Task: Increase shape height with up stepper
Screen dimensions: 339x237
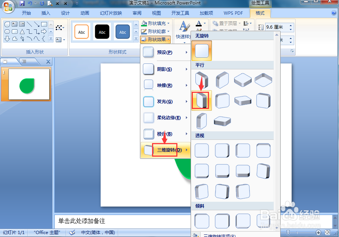Action: [291, 25]
